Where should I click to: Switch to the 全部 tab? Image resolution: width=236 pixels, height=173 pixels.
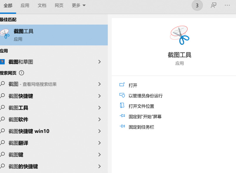pyautogui.click(x=8, y=6)
